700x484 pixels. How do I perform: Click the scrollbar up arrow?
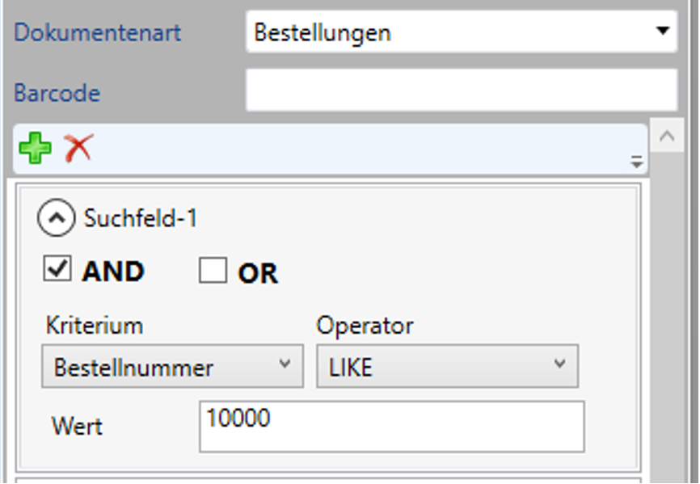666,137
